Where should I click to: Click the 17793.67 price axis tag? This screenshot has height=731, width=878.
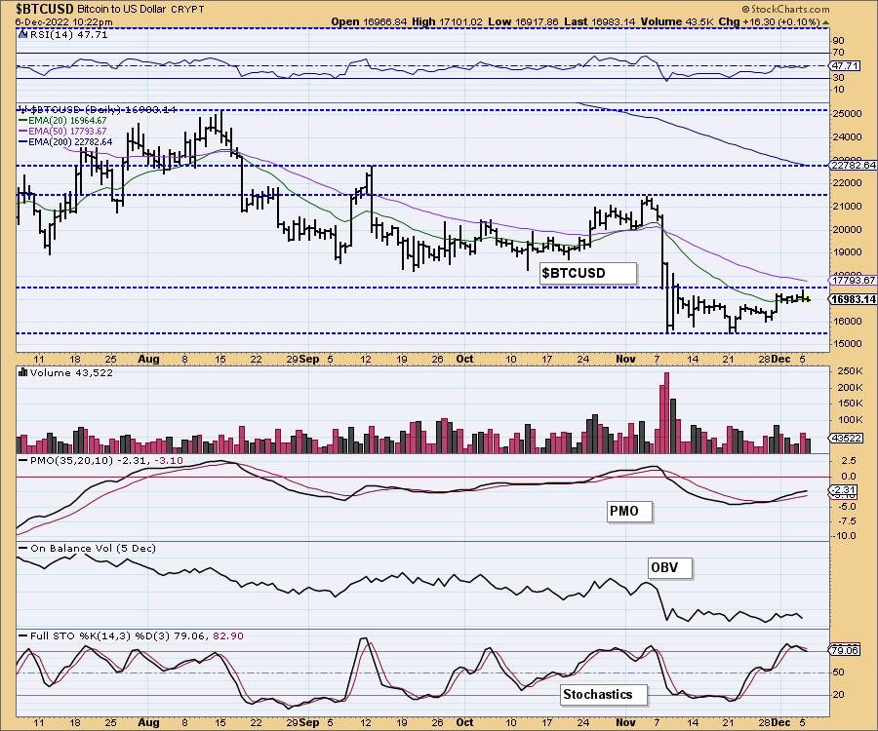point(854,280)
